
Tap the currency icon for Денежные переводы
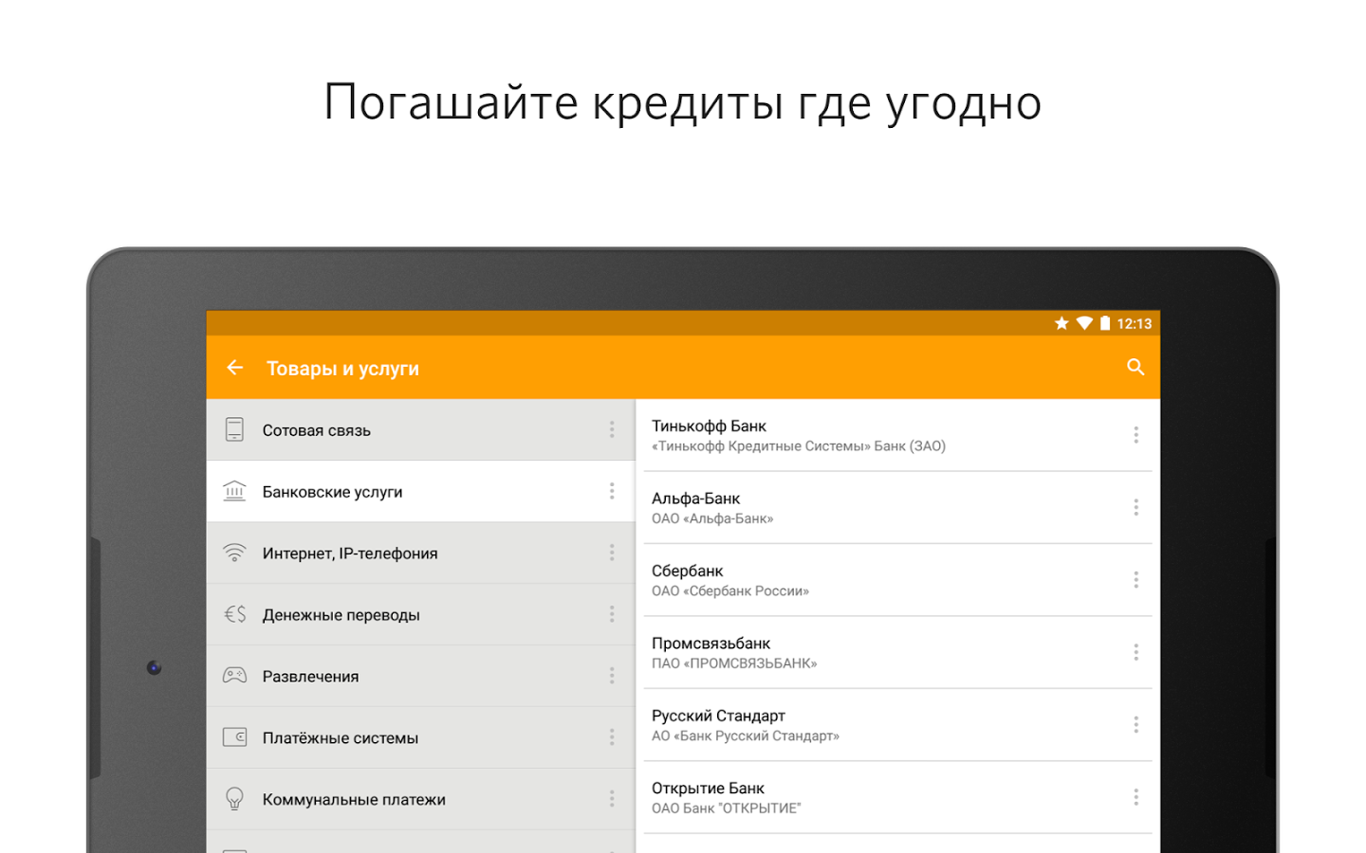tap(234, 614)
